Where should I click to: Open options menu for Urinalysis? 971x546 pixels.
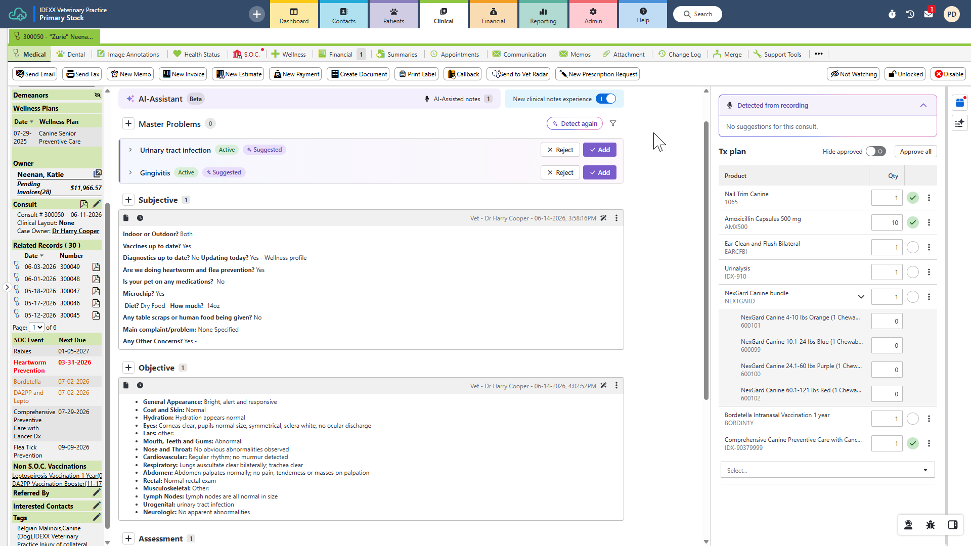pyautogui.click(x=929, y=272)
